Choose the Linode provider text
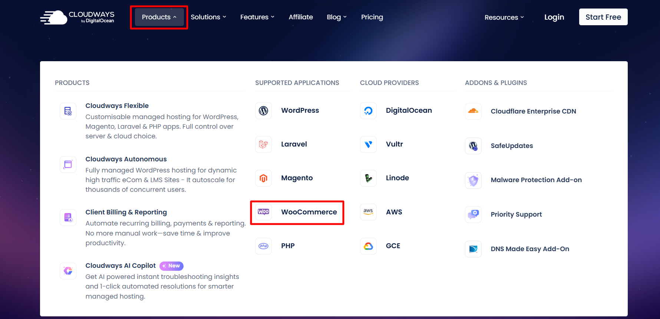This screenshot has width=660, height=319. pos(397,178)
